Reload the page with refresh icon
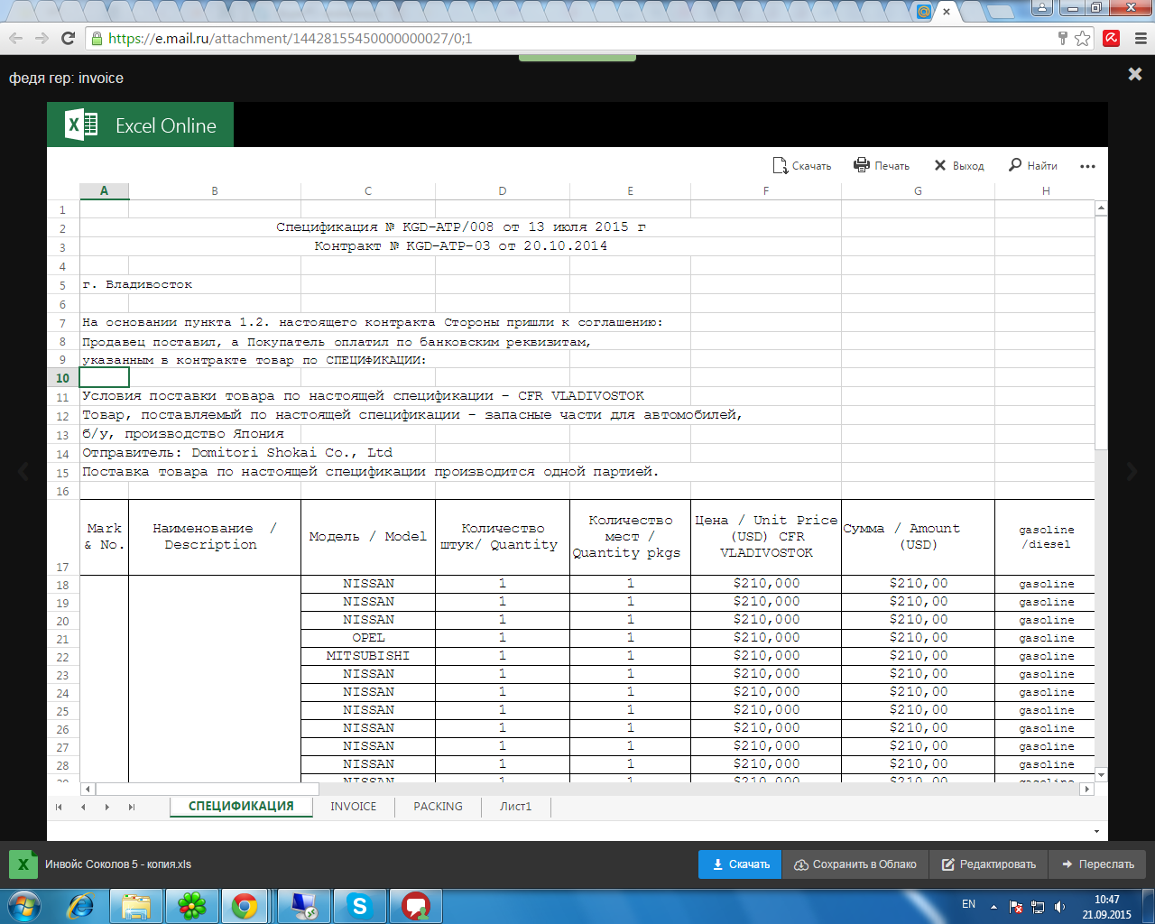Viewport: 1155px width, 924px height. (x=68, y=38)
